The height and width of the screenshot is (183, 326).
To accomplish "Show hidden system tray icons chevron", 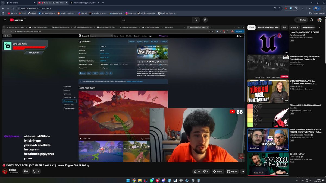I will click(297, 180).
